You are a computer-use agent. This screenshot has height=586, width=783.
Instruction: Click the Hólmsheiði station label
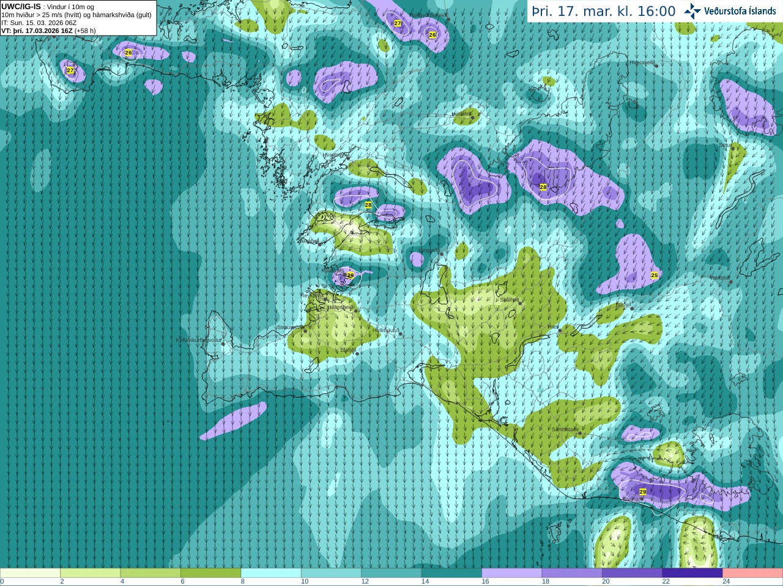[x=341, y=308]
